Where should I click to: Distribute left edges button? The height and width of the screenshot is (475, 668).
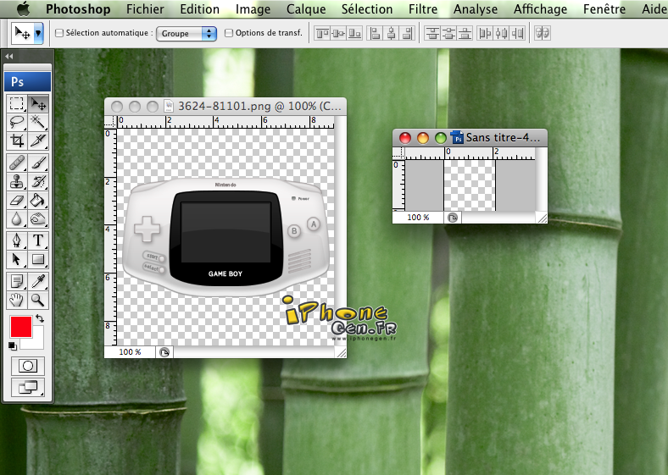pos(485,33)
